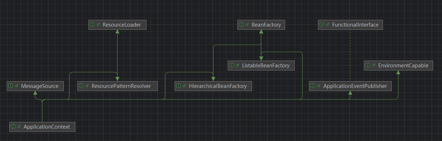Select the EnvironmentCapable node
The image size is (442, 141).
(x=399, y=66)
